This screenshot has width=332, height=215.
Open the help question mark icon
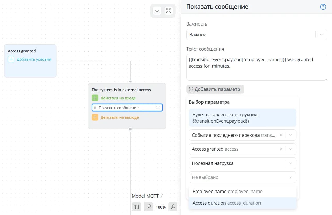[x=323, y=7]
